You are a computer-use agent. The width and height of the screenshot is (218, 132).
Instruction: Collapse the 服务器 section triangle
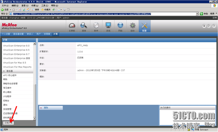(x=4, y=71)
